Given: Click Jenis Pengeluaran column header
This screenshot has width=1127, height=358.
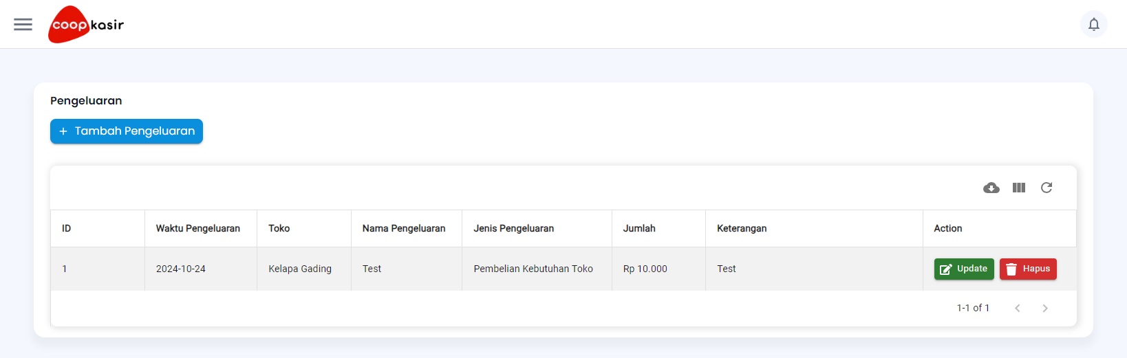Looking at the screenshot, I should coord(514,228).
